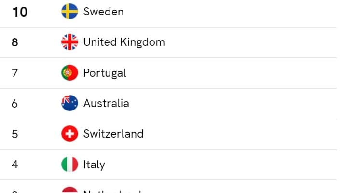Select the Italy country name
This screenshot has width=343, height=193.
94,165
